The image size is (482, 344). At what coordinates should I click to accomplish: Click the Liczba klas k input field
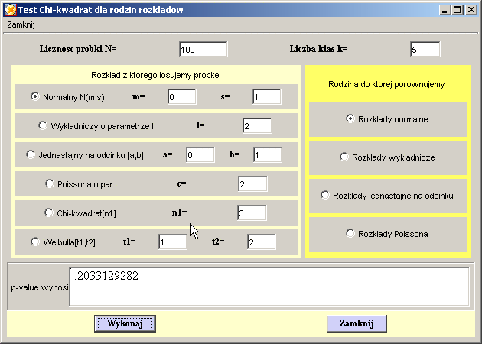[x=425, y=50]
